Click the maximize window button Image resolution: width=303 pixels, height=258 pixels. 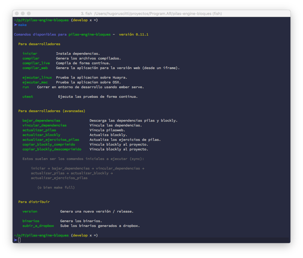pos(29,13)
